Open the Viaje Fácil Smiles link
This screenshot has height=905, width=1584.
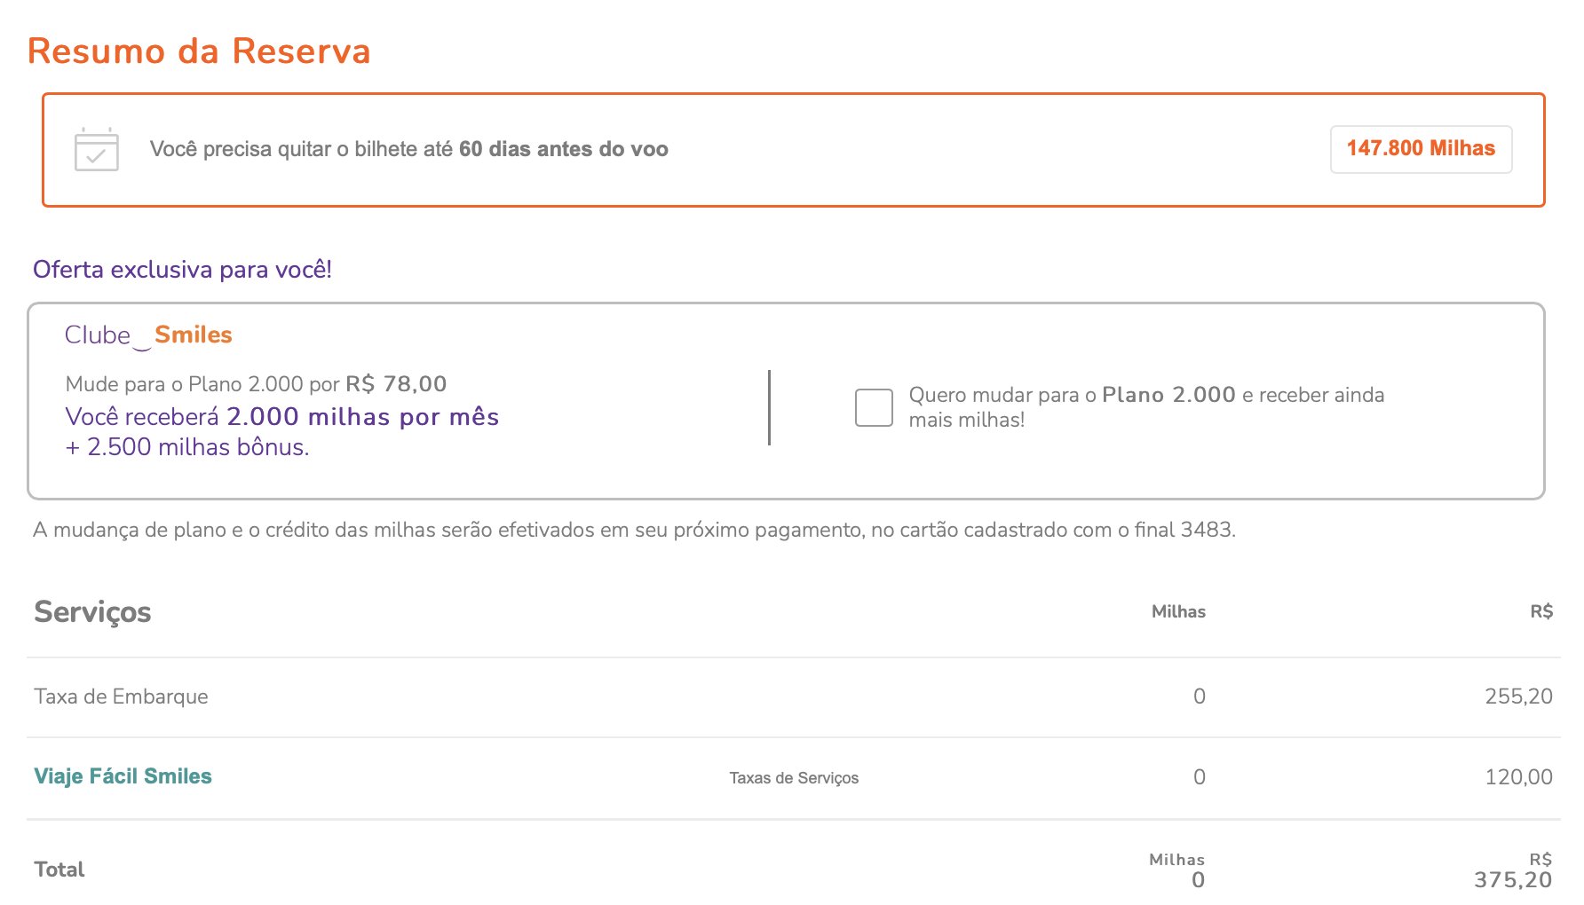tap(123, 776)
